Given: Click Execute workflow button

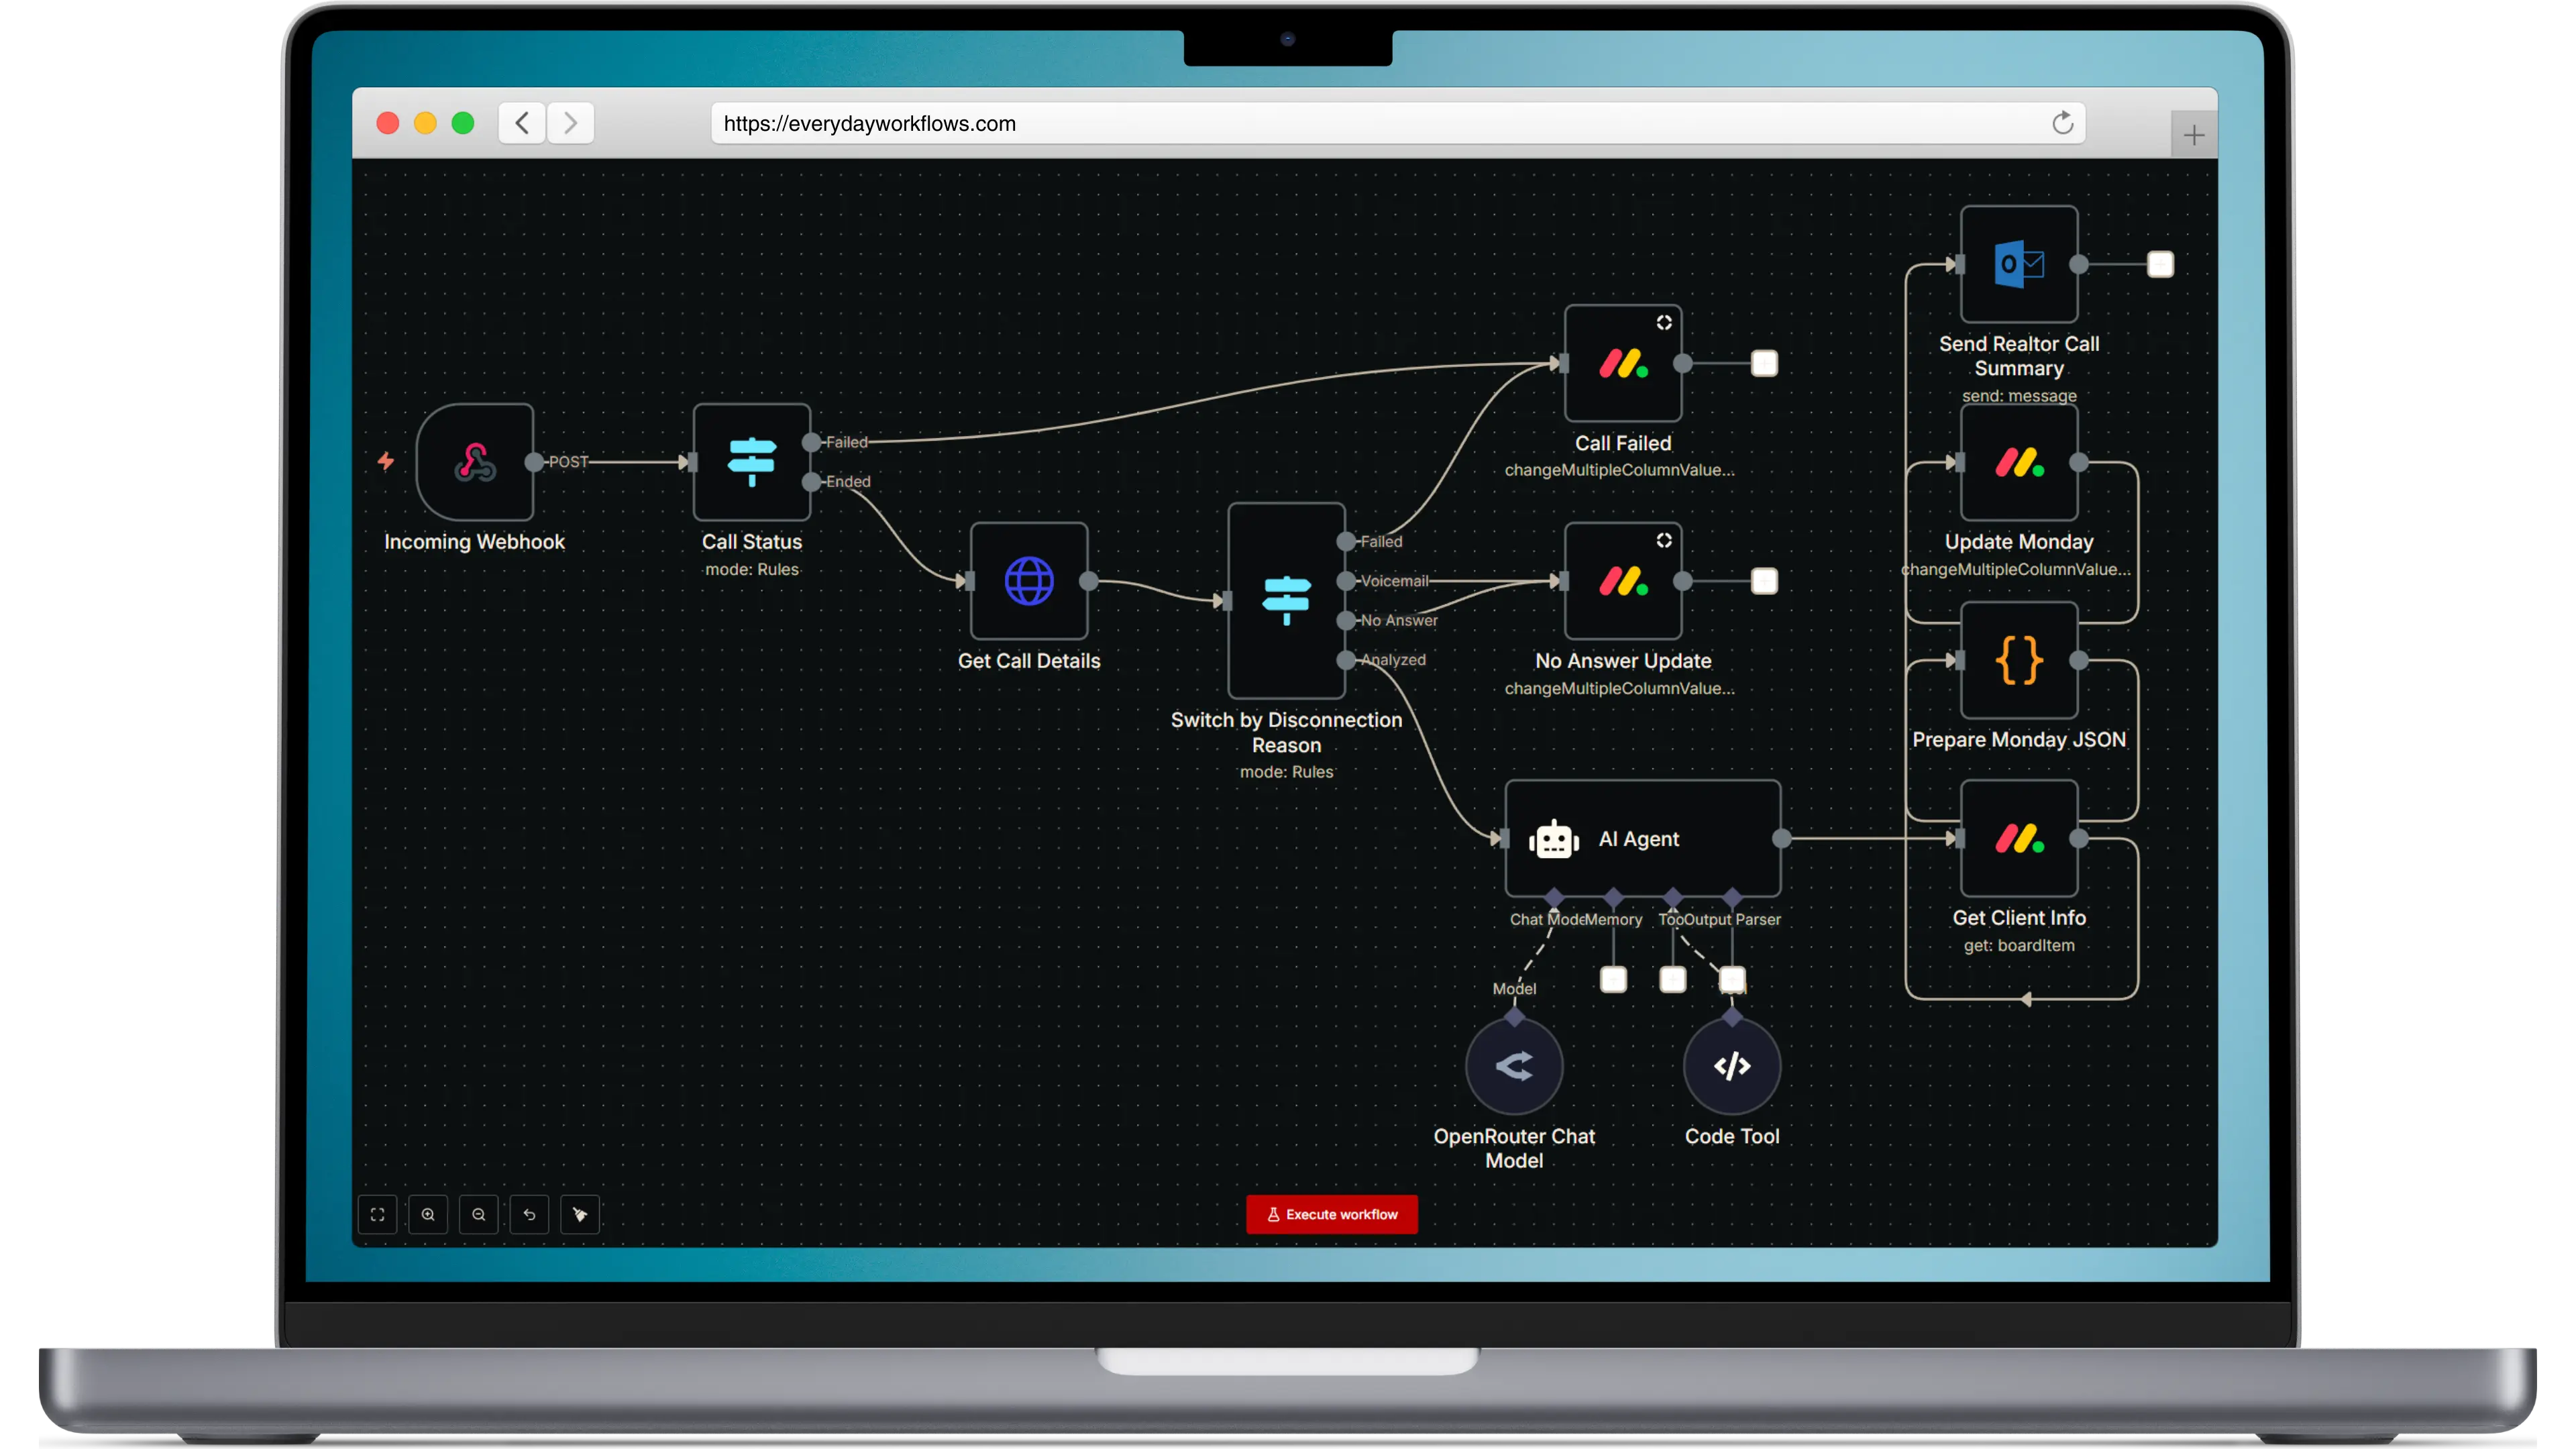Looking at the screenshot, I should [1331, 1214].
